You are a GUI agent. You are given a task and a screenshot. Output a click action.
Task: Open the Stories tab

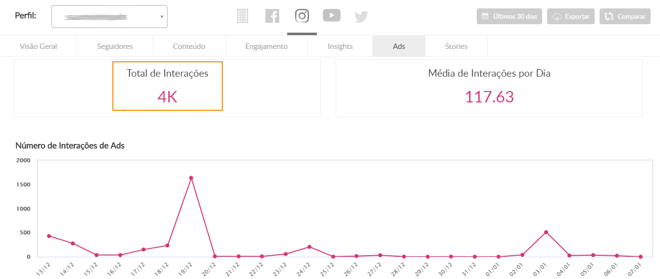coord(456,46)
